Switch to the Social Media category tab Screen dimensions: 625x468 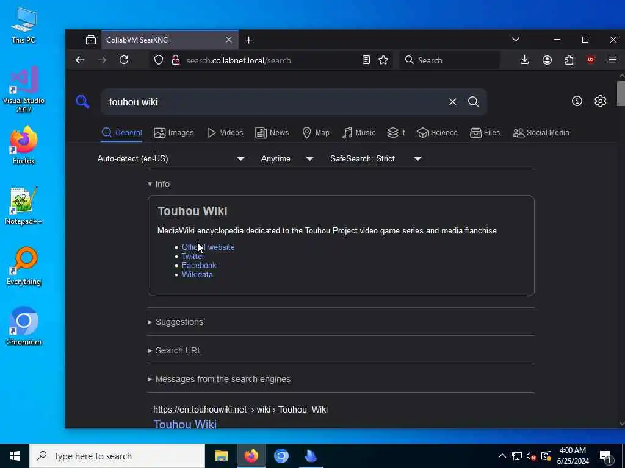(x=541, y=132)
